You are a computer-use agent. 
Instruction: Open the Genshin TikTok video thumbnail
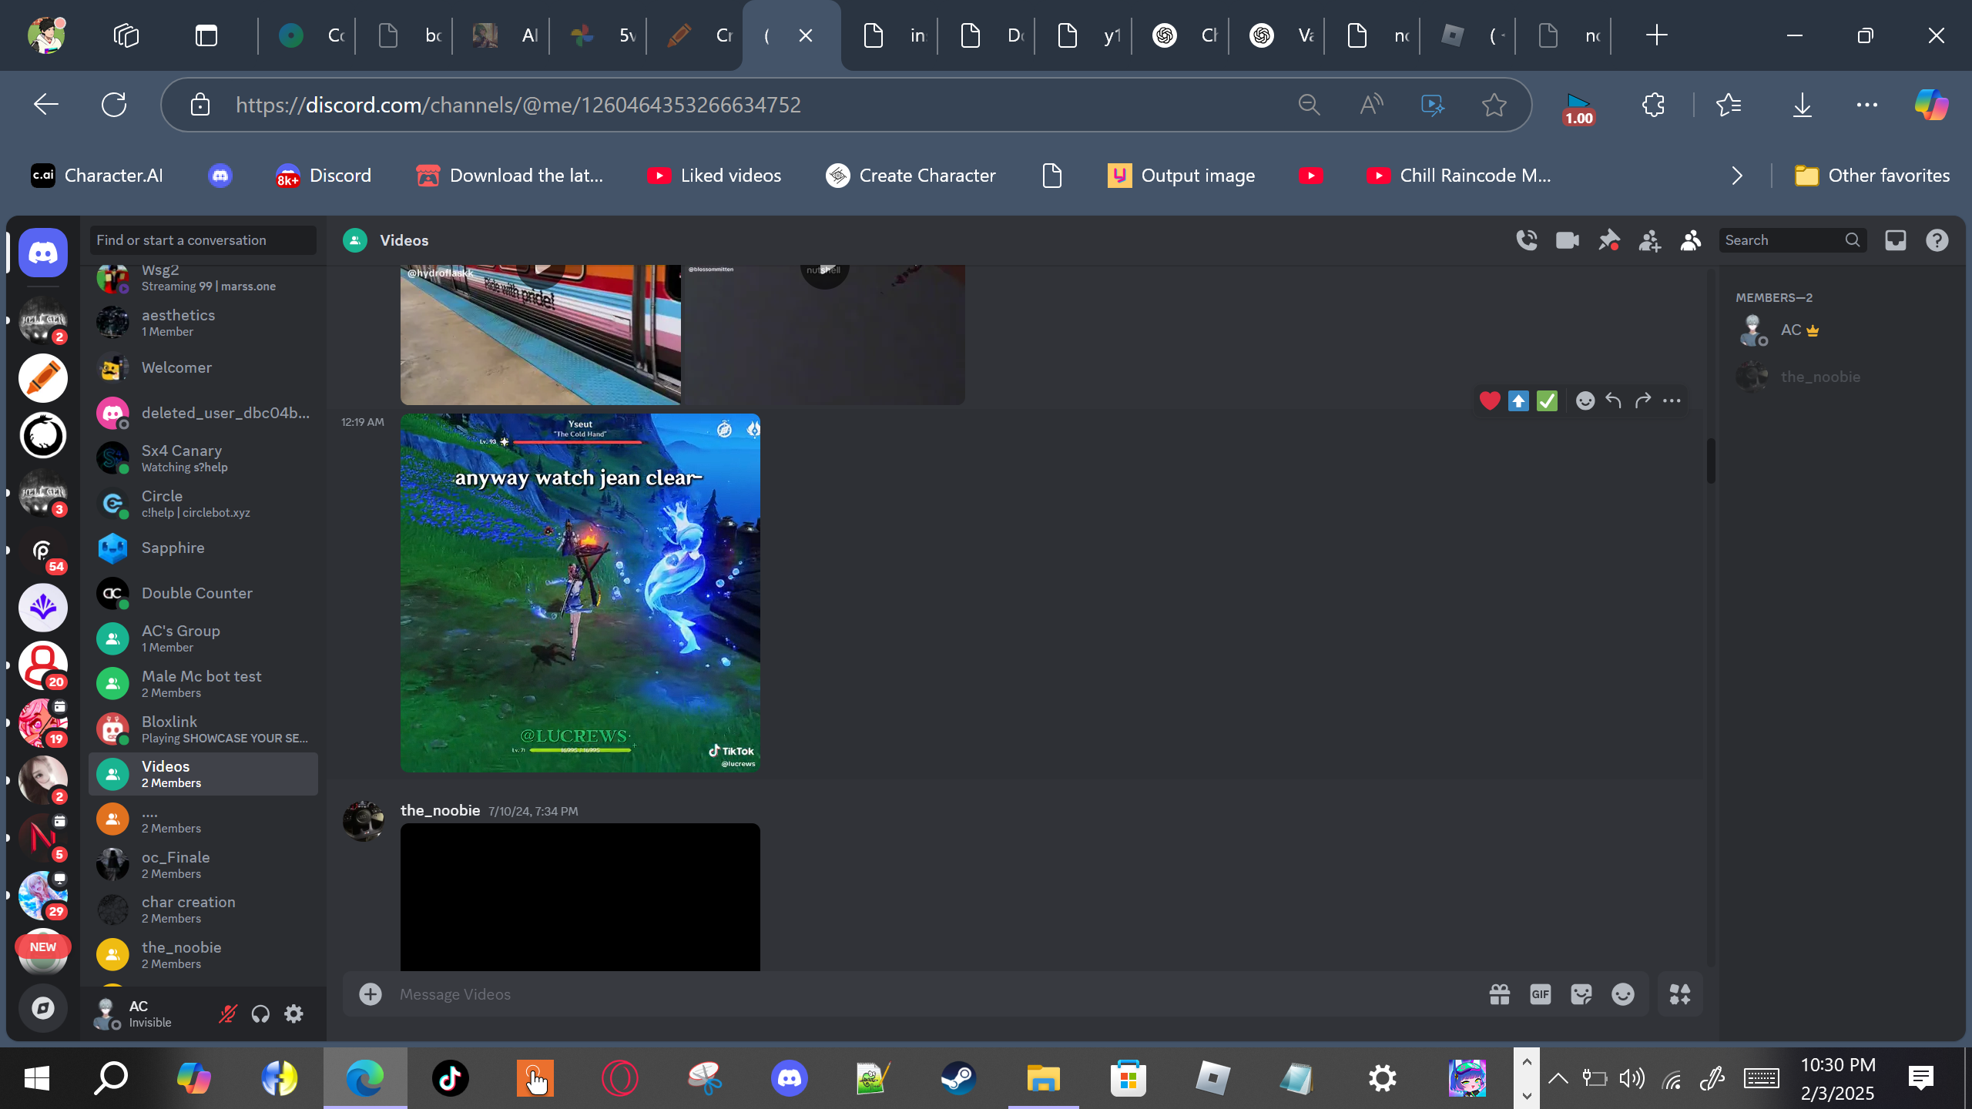(580, 593)
